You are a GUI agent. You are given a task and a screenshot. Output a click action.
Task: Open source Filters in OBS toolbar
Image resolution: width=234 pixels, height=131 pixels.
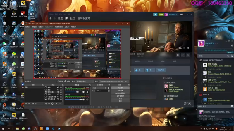click(67, 82)
